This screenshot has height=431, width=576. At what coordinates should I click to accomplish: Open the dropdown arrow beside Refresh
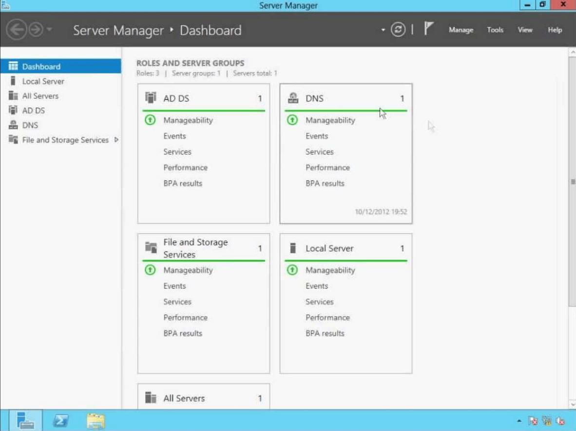[x=383, y=30]
